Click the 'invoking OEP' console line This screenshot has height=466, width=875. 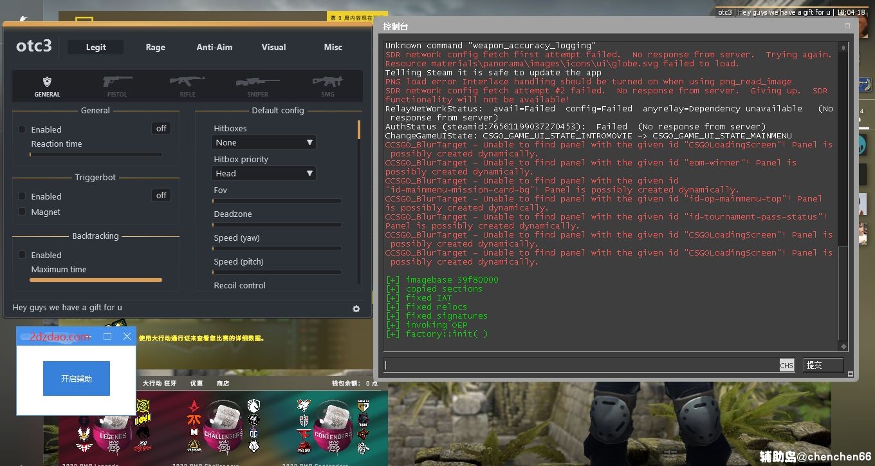(x=427, y=325)
